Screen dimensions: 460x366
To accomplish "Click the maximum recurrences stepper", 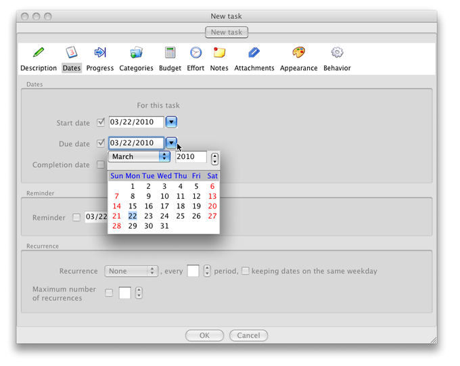I will 139,293.
